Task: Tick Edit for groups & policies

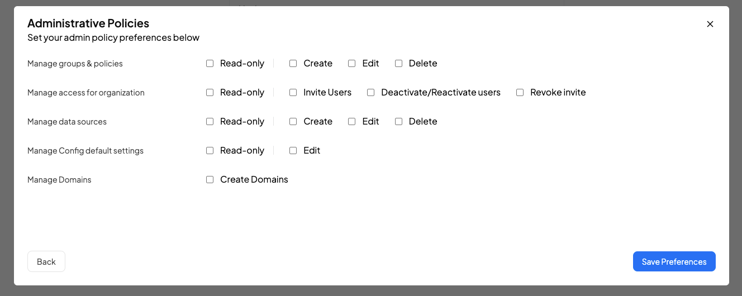Action: [352, 64]
